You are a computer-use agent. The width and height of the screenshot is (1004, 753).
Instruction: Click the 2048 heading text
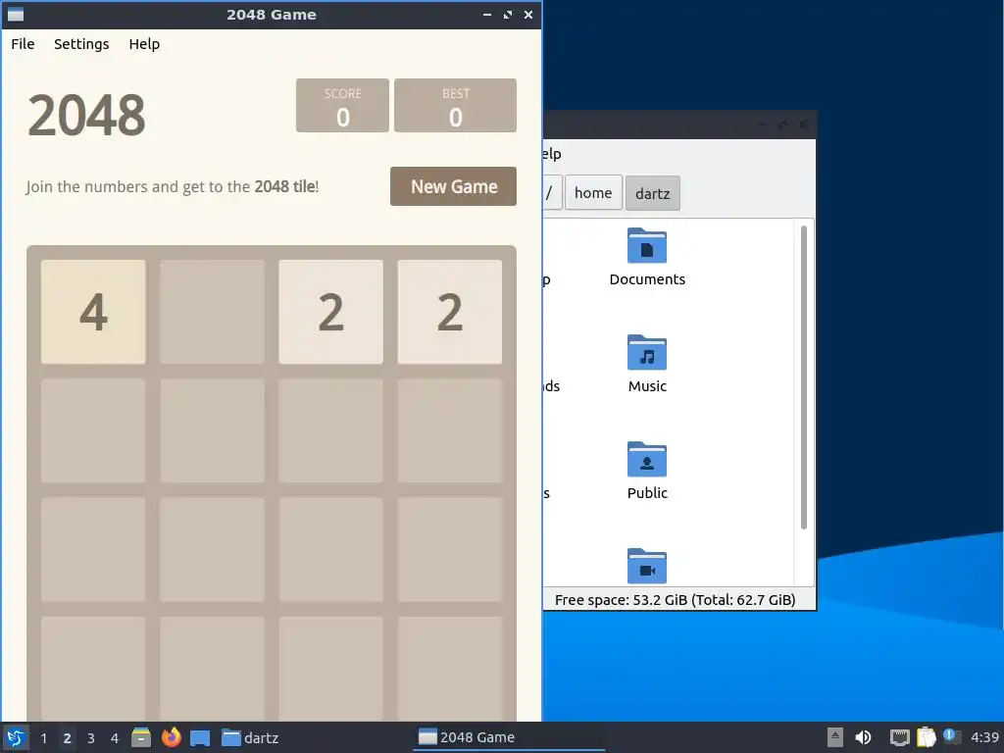pyautogui.click(x=86, y=116)
